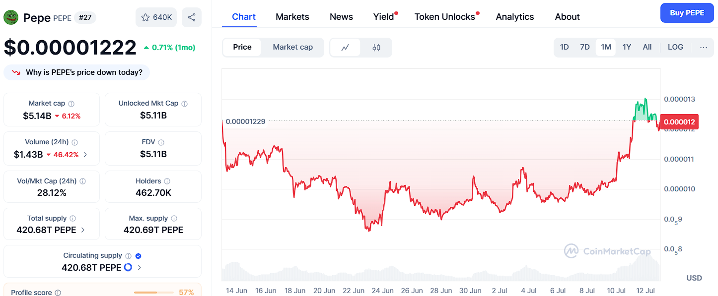This screenshot has width=718, height=296.
Task: Click the Unlocked Mkt Cap info icon
Action: 185,104
